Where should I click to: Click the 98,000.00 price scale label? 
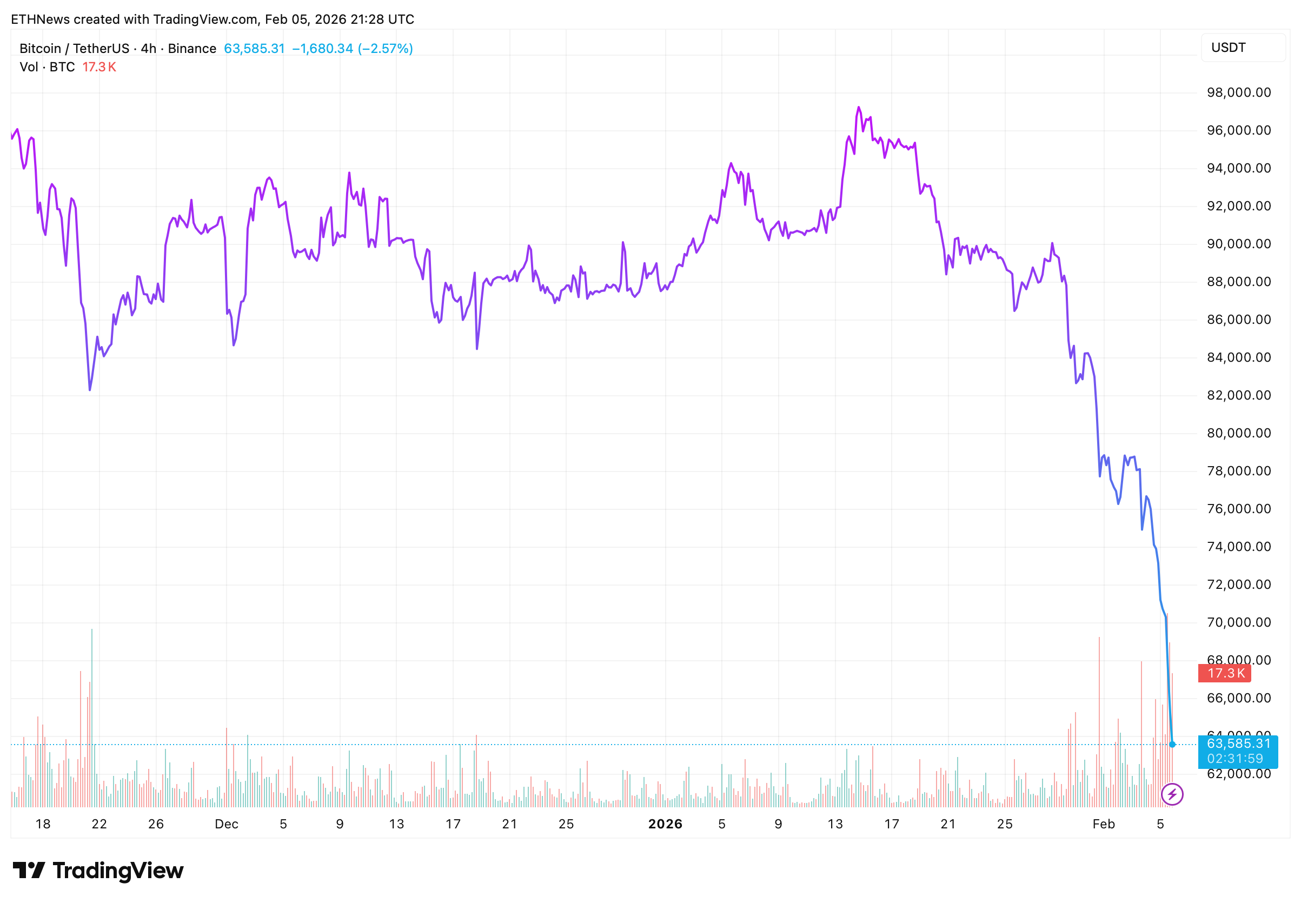tap(1238, 92)
